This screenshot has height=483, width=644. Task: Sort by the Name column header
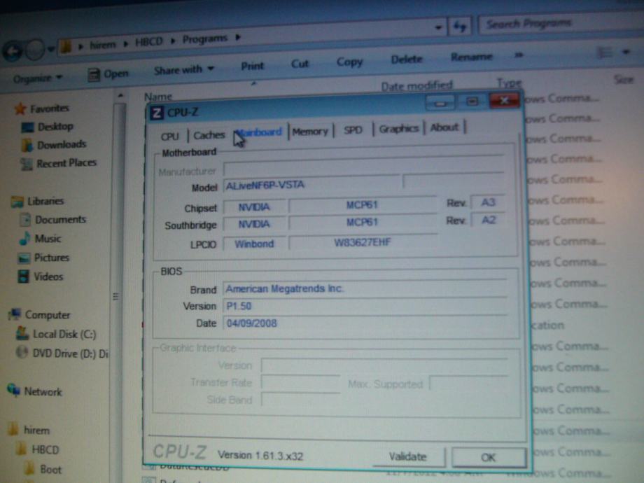(158, 97)
